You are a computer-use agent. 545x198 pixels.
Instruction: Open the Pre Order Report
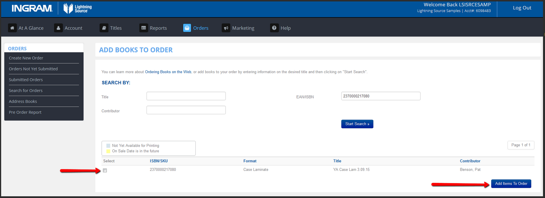coord(25,112)
